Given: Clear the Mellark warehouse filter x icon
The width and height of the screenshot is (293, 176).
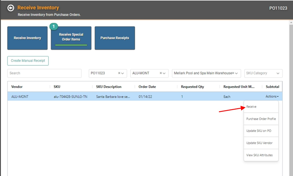Looking at the screenshot, I should pyautogui.click(x=233, y=73).
